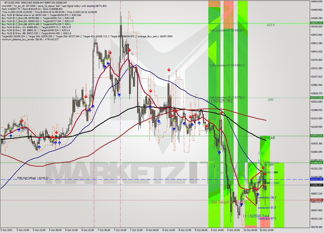Click the 60178.560 price scale value
The width and height of the screenshot is (324, 233).
(x=316, y=227)
